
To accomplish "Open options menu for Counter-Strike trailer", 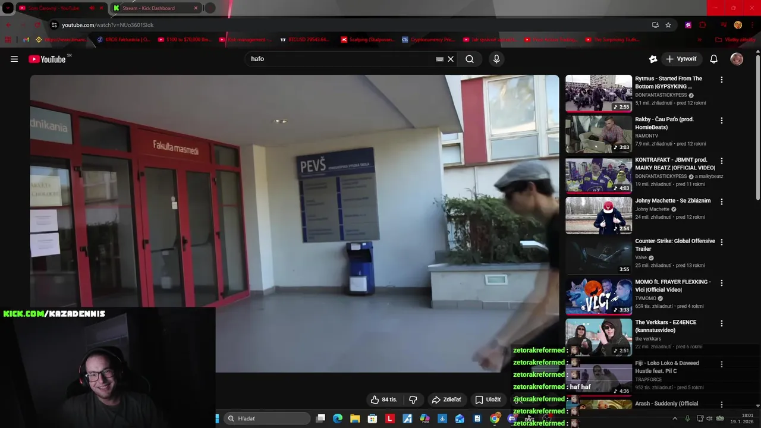I will (722, 243).
